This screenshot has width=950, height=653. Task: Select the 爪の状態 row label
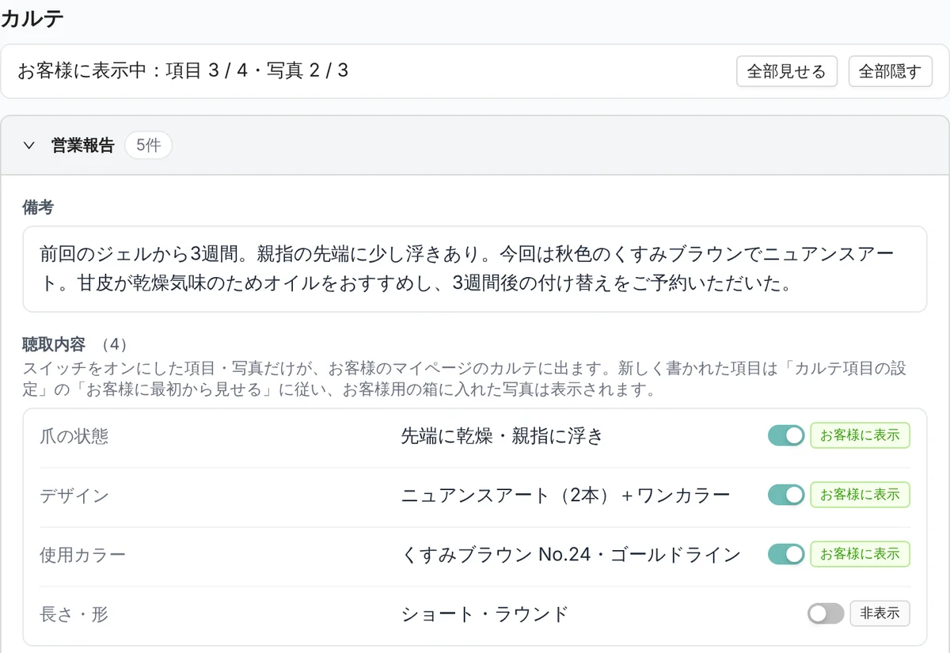74,436
